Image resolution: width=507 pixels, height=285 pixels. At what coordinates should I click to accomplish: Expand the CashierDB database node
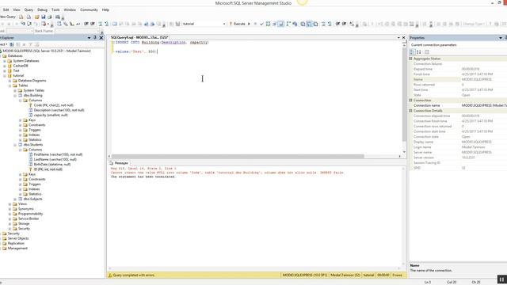tap(5, 66)
